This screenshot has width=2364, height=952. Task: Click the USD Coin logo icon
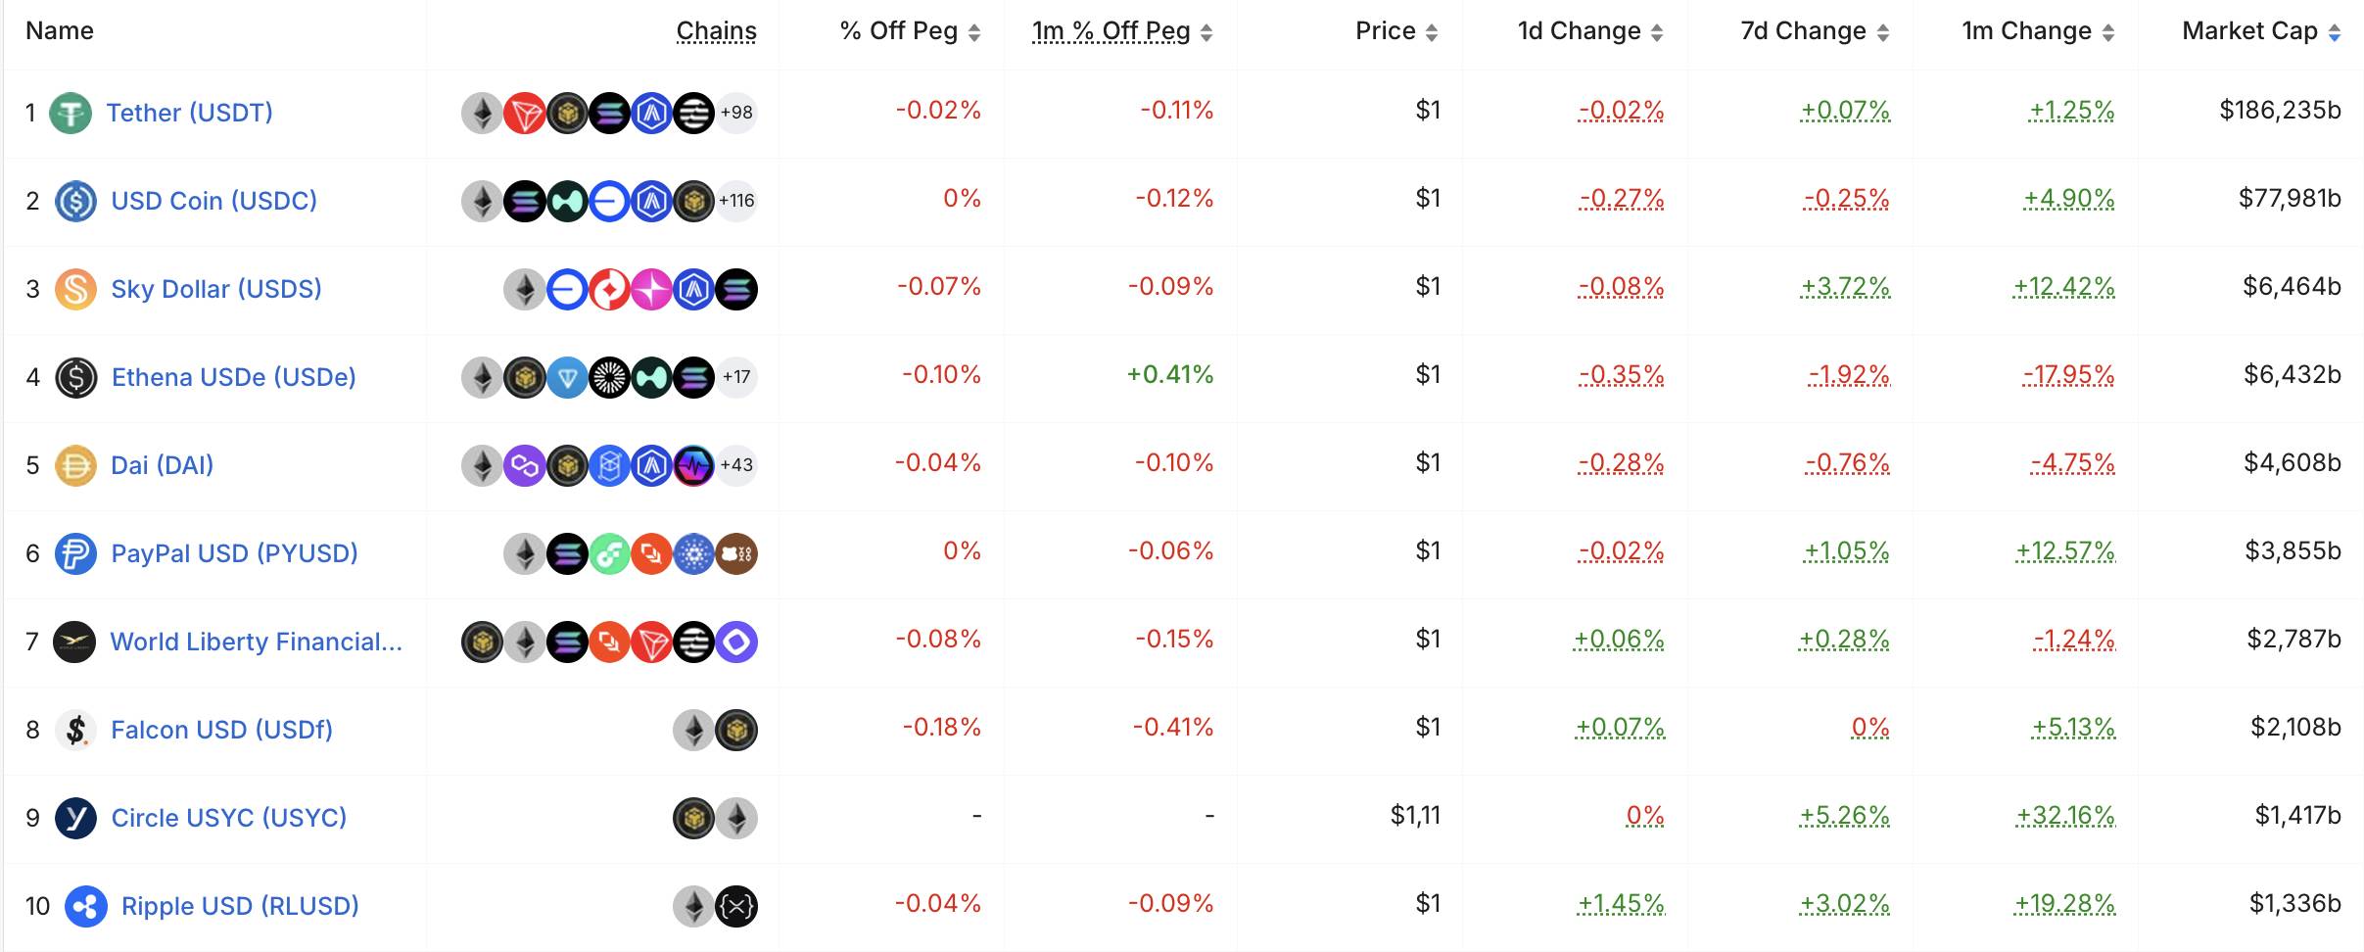click(x=75, y=201)
